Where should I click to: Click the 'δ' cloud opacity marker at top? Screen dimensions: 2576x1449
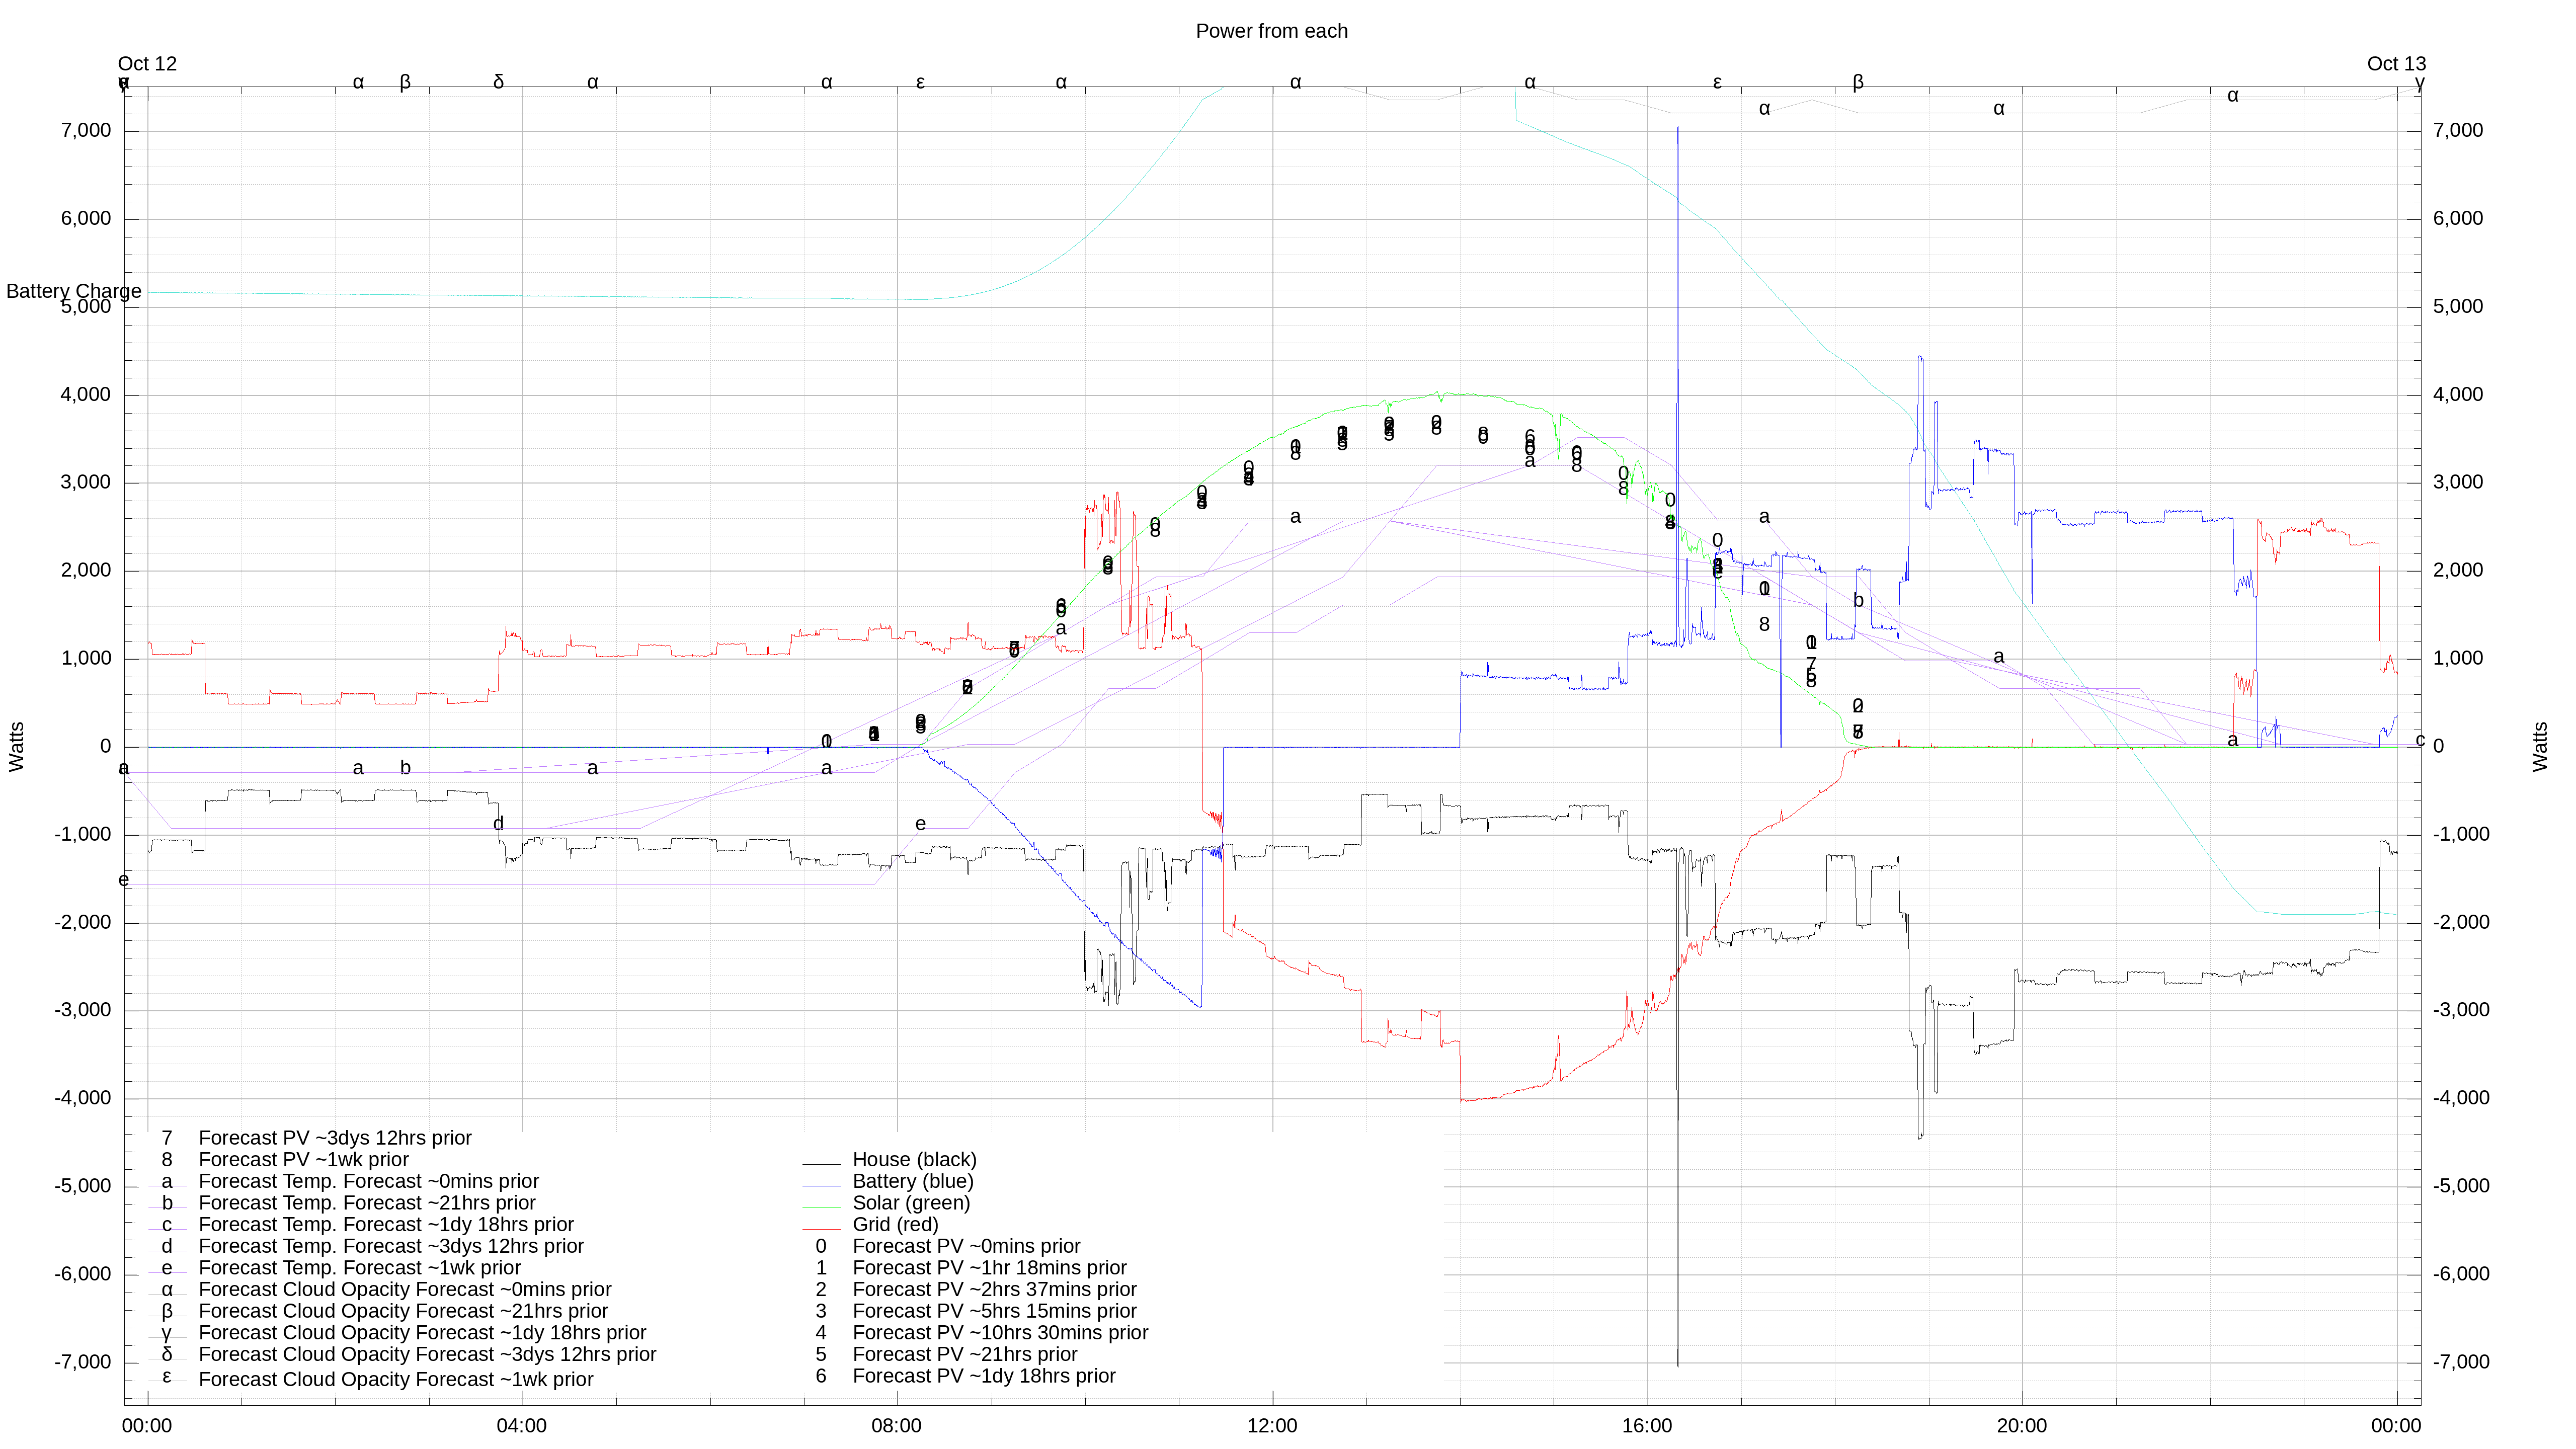(499, 82)
